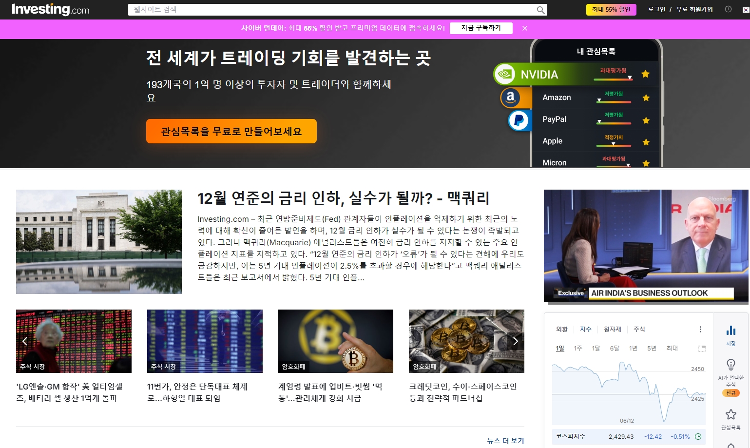Switch to the 주식 tab in widget
The width and height of the screenshot is (750, 448).
(x=639, y=329)
